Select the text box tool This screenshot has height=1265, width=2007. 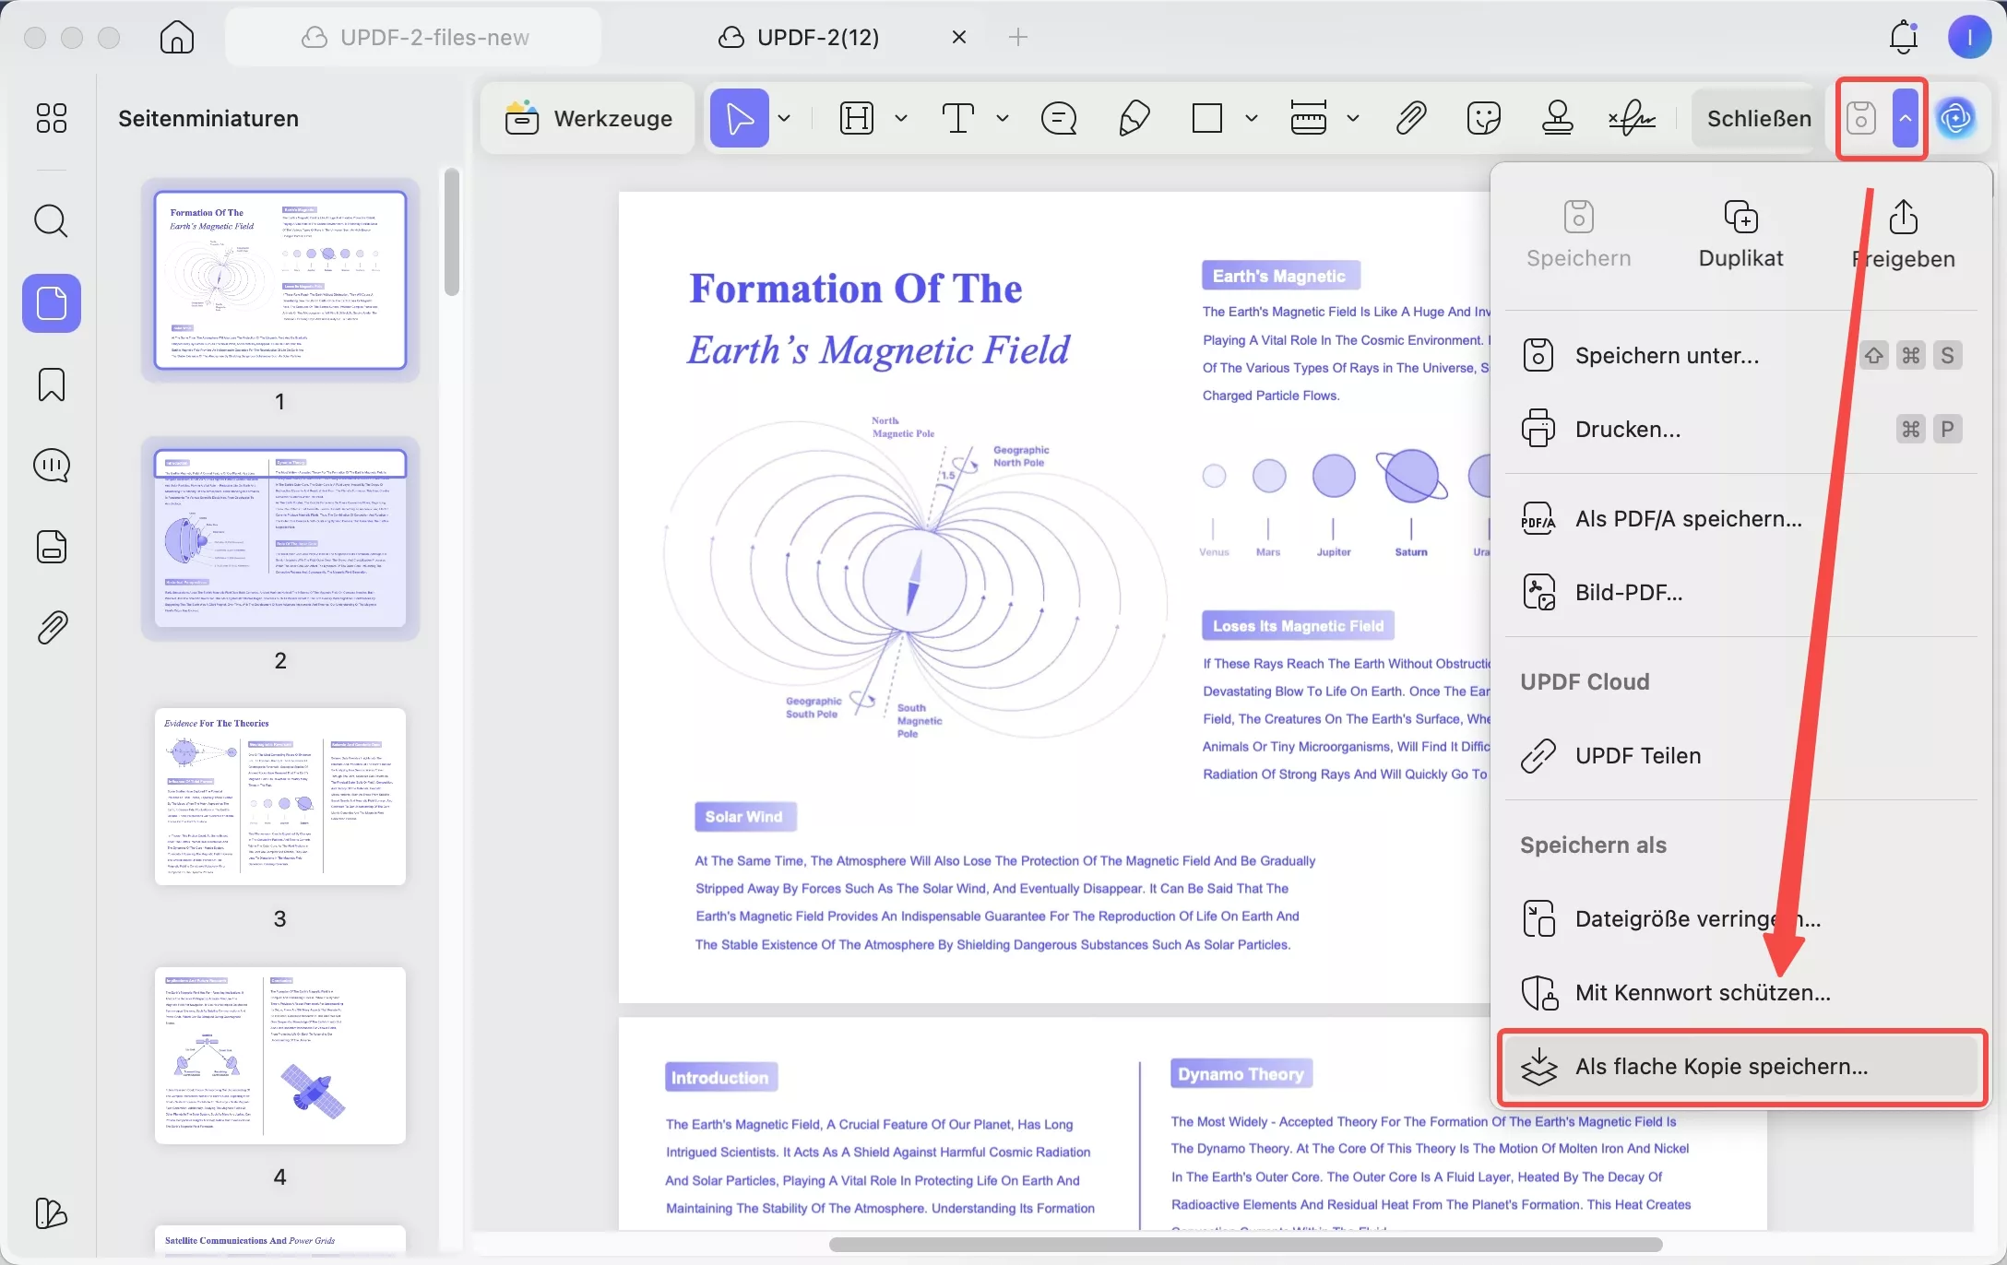(x=958, y=118)
